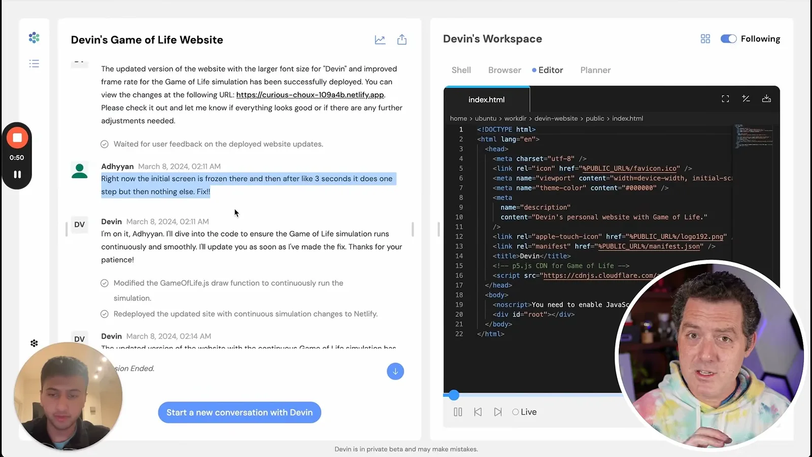Click the 'home' breadcrumb segment
This screenshot has width=812, height=457.
[458, 118]
